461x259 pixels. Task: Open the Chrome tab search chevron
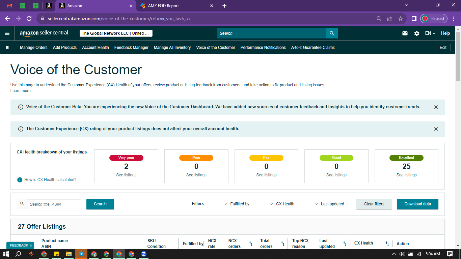[x=407, y=5]
